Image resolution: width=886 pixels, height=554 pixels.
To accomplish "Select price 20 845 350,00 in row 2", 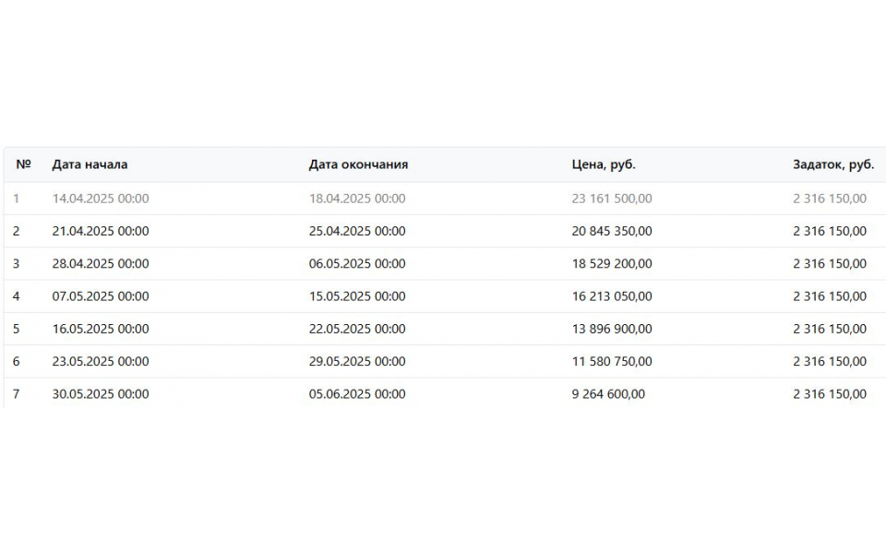I will tap(612, 231).
